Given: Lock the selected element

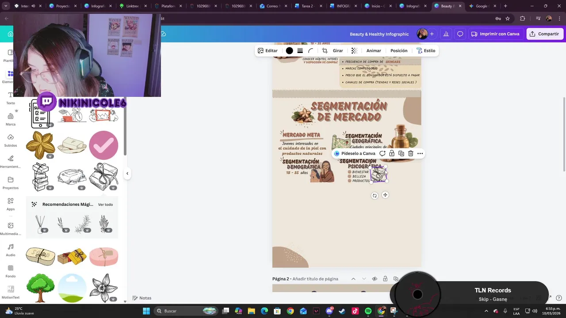Looking at the screenshot, I should (x=392, y=154).
